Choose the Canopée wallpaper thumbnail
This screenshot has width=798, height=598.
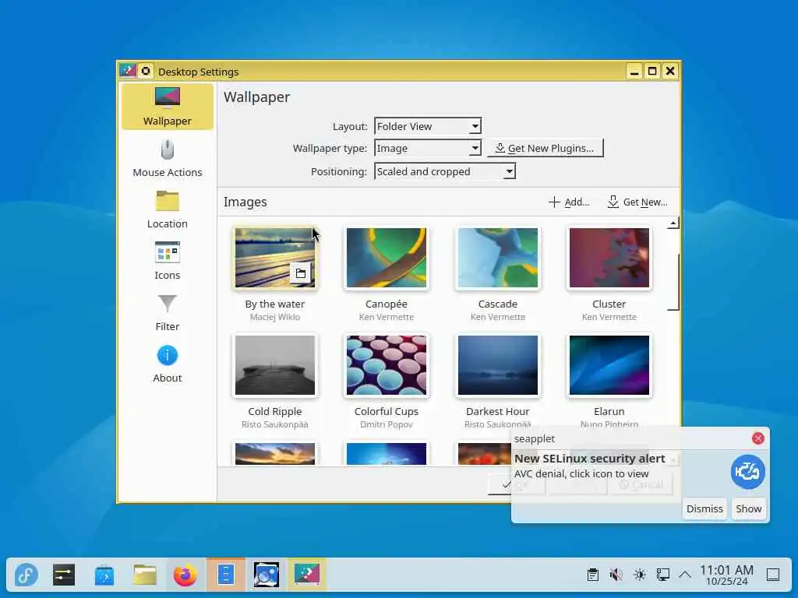pyautogui.click(x=387, y=258)
